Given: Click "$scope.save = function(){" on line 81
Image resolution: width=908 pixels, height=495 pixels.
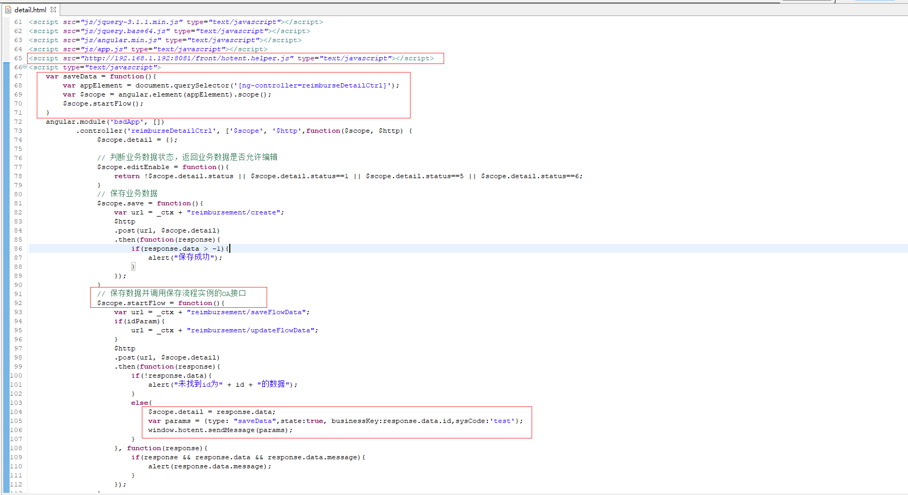Looking at the screenshot, I should pyautogui.click(x=150, y=203).
